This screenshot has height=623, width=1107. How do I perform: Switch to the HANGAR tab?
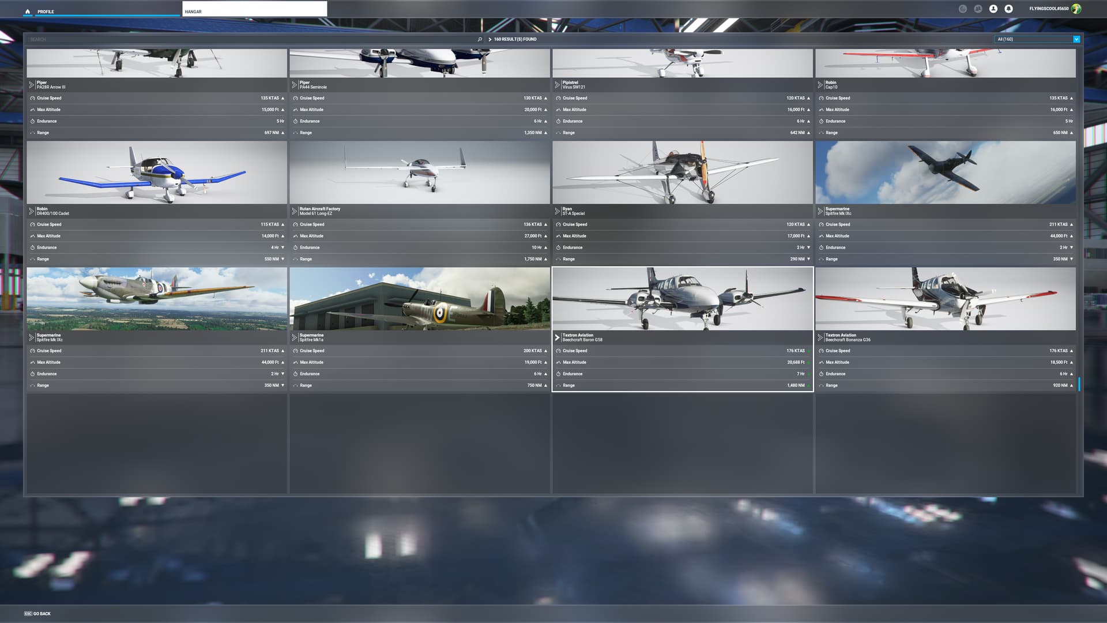tap(254, 9)
